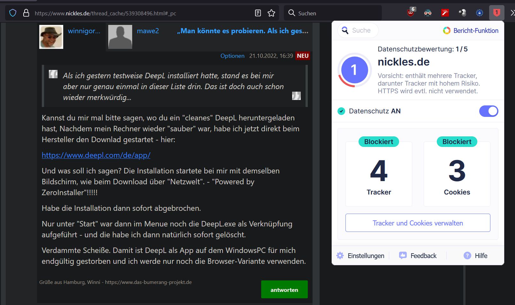Click the tracking protection shield icon
This screenshot has height=305, width=515.
(x=13, y=13)
